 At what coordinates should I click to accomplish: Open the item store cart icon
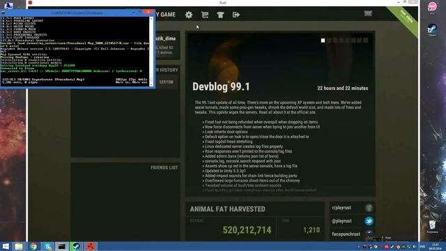204,15
